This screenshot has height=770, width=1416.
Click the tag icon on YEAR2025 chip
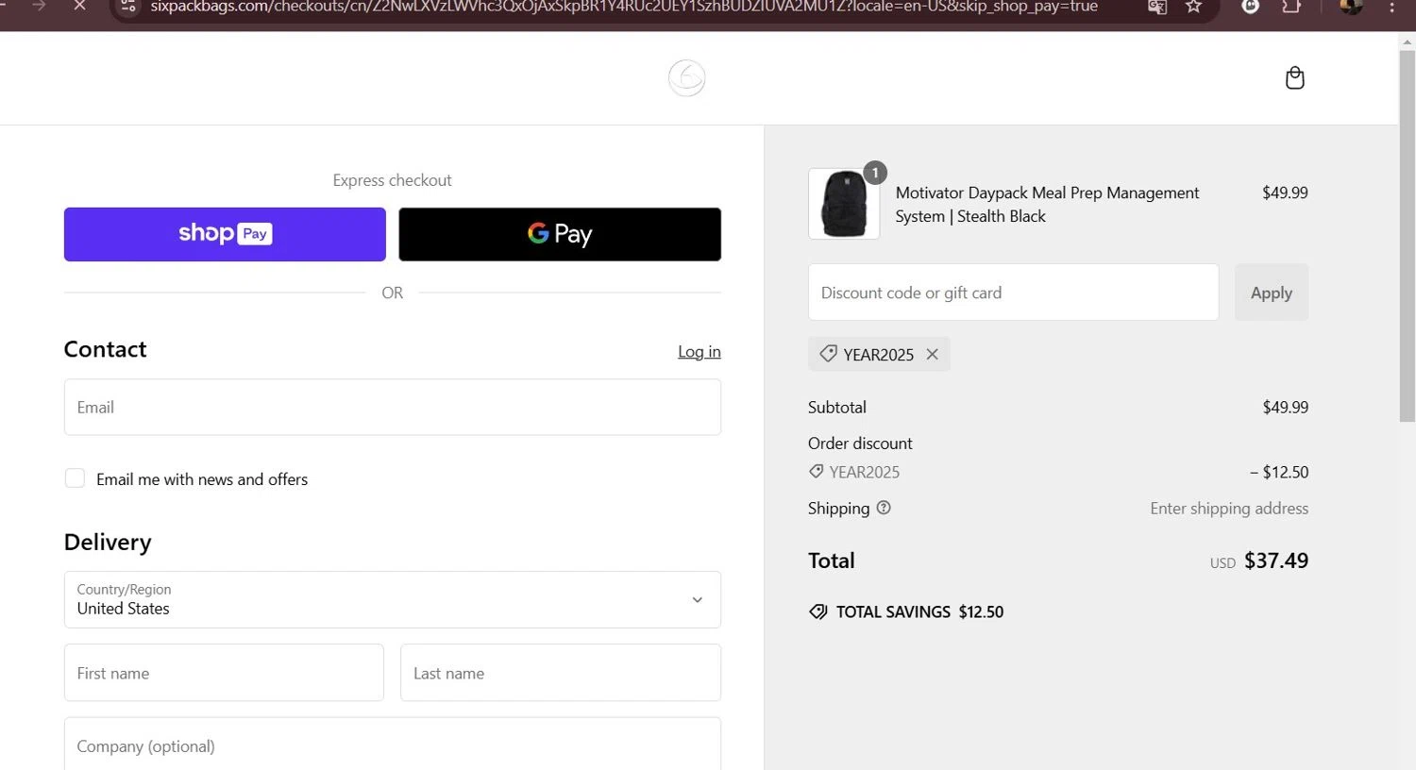[828, 354]
